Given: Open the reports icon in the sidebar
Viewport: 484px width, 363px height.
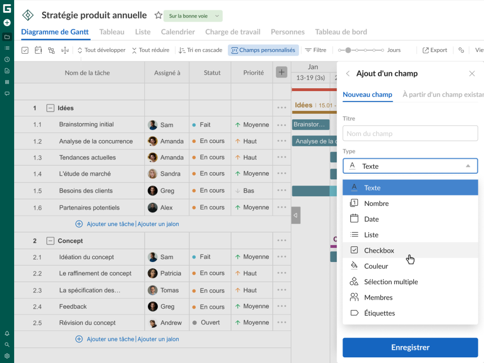Looking at the screenshot, I should pyautogui.click(x=7, y=71).
